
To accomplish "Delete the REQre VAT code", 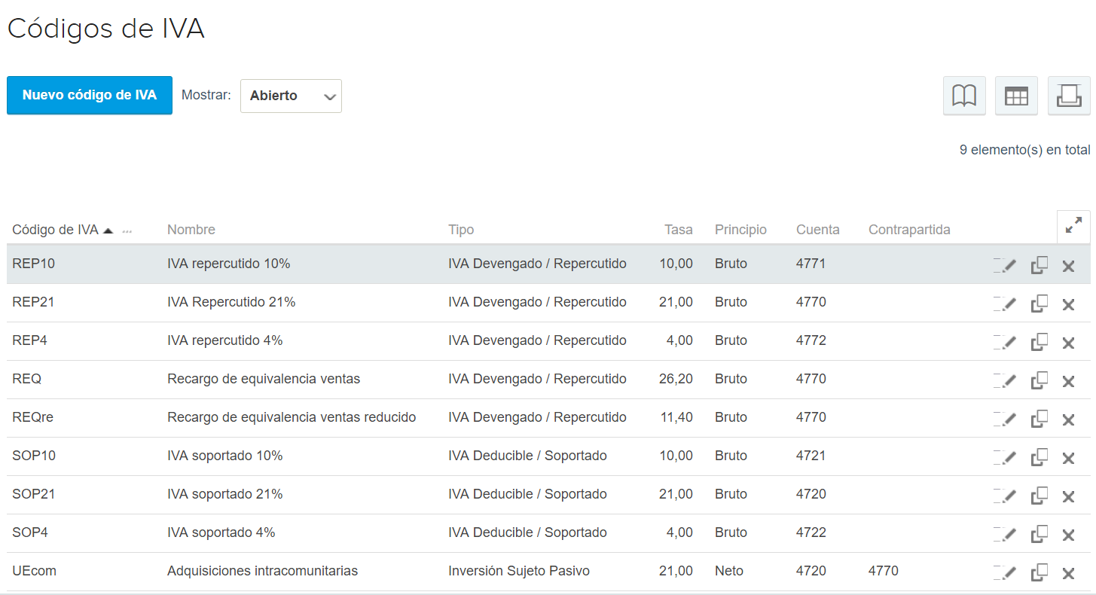I will tap(1068, 419).
